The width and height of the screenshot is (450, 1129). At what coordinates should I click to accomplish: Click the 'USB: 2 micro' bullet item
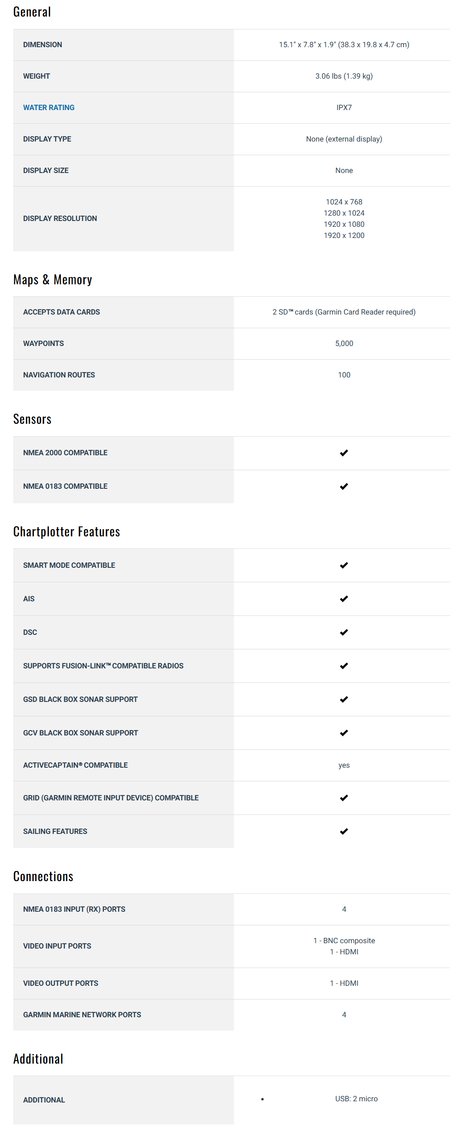coord(356,1099)
